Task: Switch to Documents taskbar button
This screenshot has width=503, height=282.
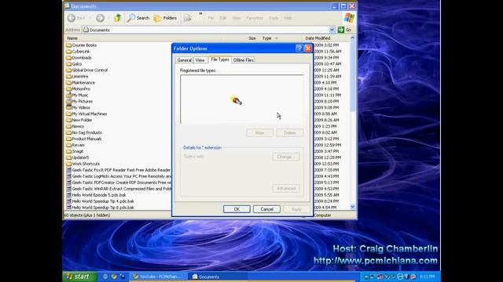Action: pos(218,277)
